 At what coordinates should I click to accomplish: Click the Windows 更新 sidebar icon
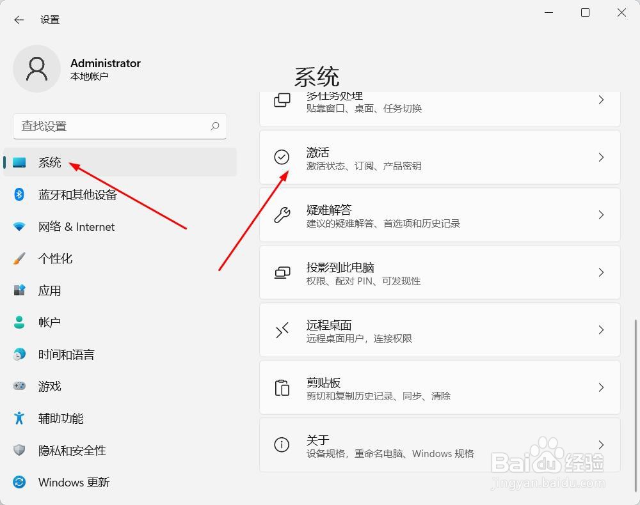tap(19, 483)
